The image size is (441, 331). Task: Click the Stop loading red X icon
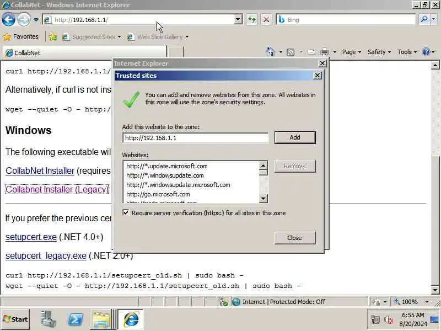266,20
